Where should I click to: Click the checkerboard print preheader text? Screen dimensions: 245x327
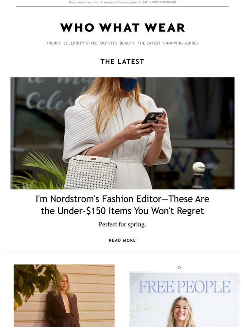coord(109,2)
